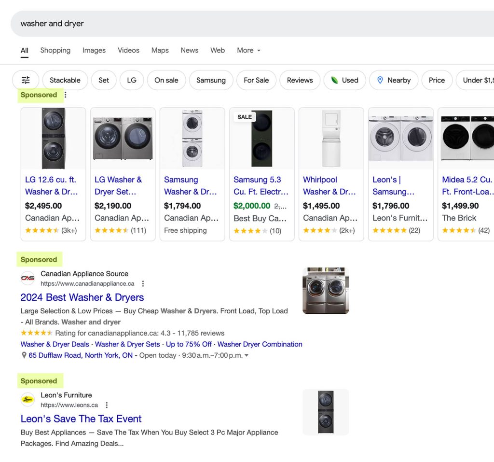Expand the More search tabs dropdown

pyautogui.click(x=248, y=50)
